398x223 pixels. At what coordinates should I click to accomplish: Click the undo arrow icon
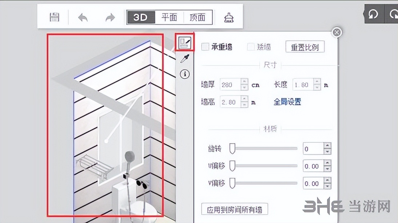[x=83, y=17]
